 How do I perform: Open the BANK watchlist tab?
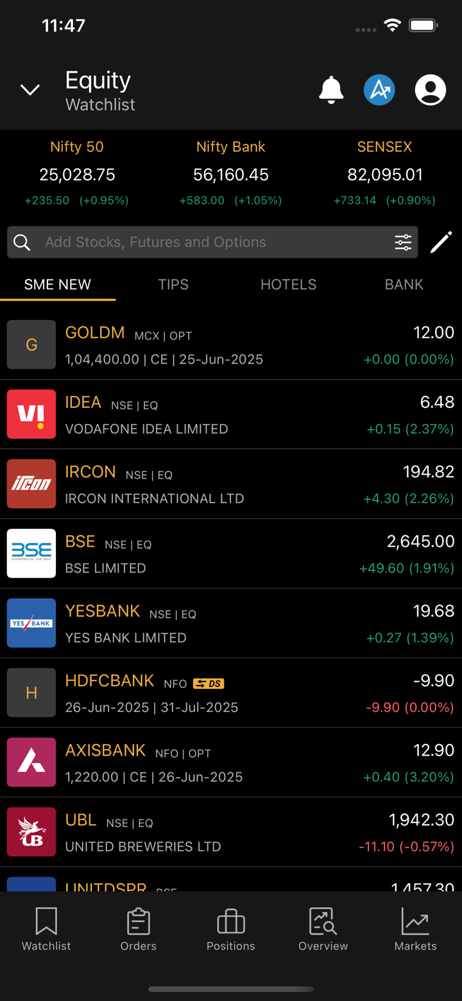(x=404, y=285)
